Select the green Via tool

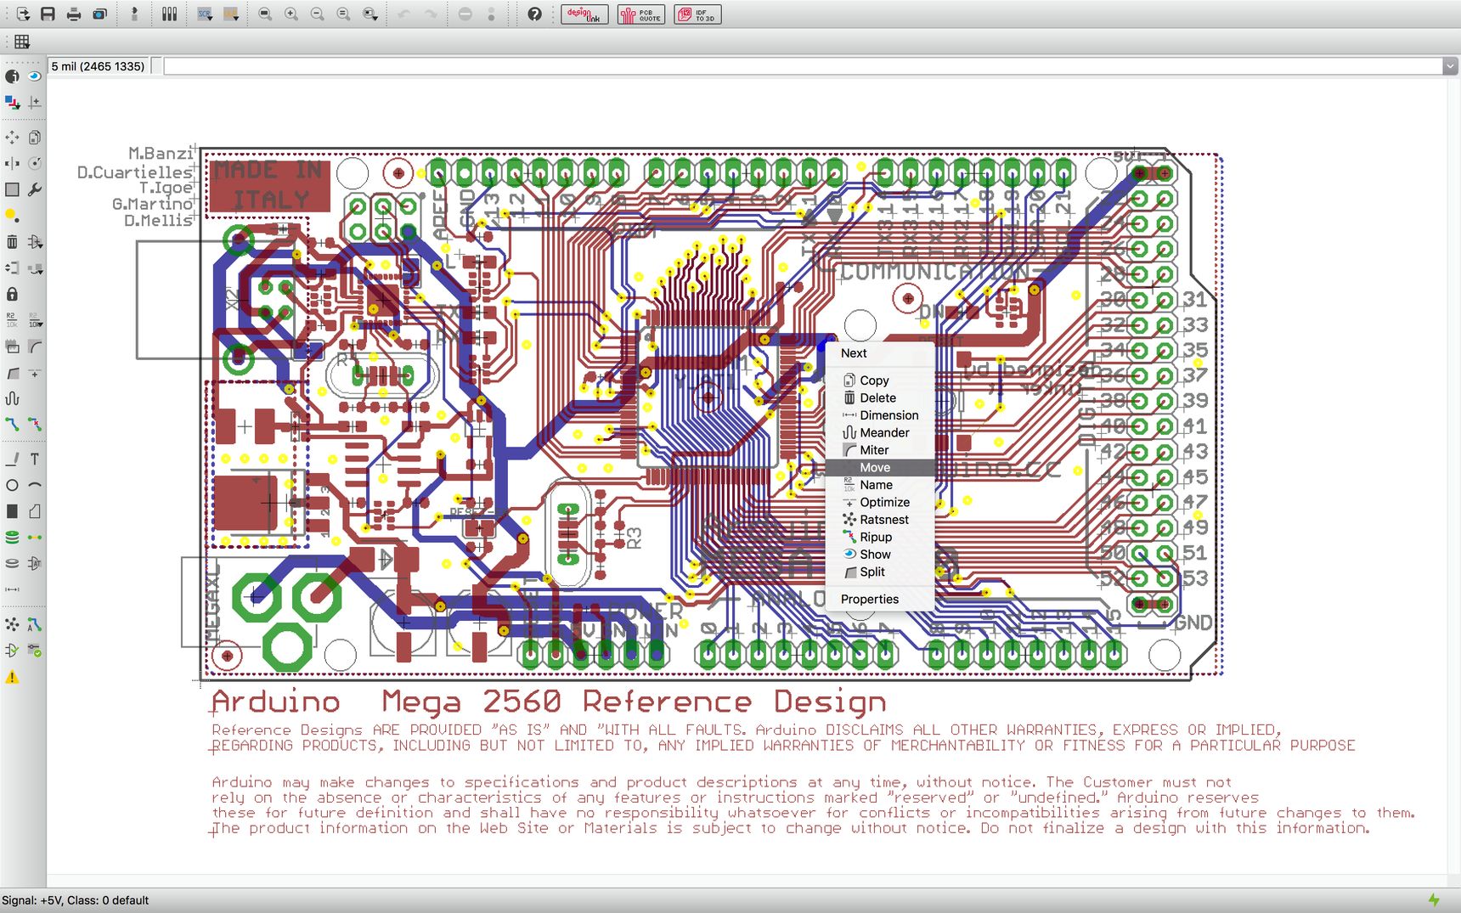[x=12, y=538]
